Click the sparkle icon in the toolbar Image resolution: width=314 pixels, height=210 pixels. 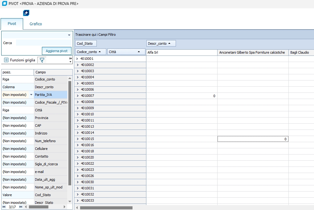(26, 13)
